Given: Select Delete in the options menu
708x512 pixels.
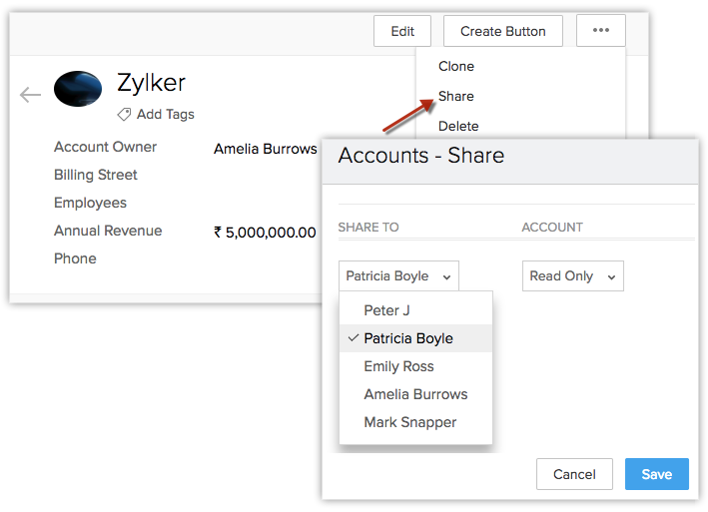Looking at the screenshot, I should 458,126.
